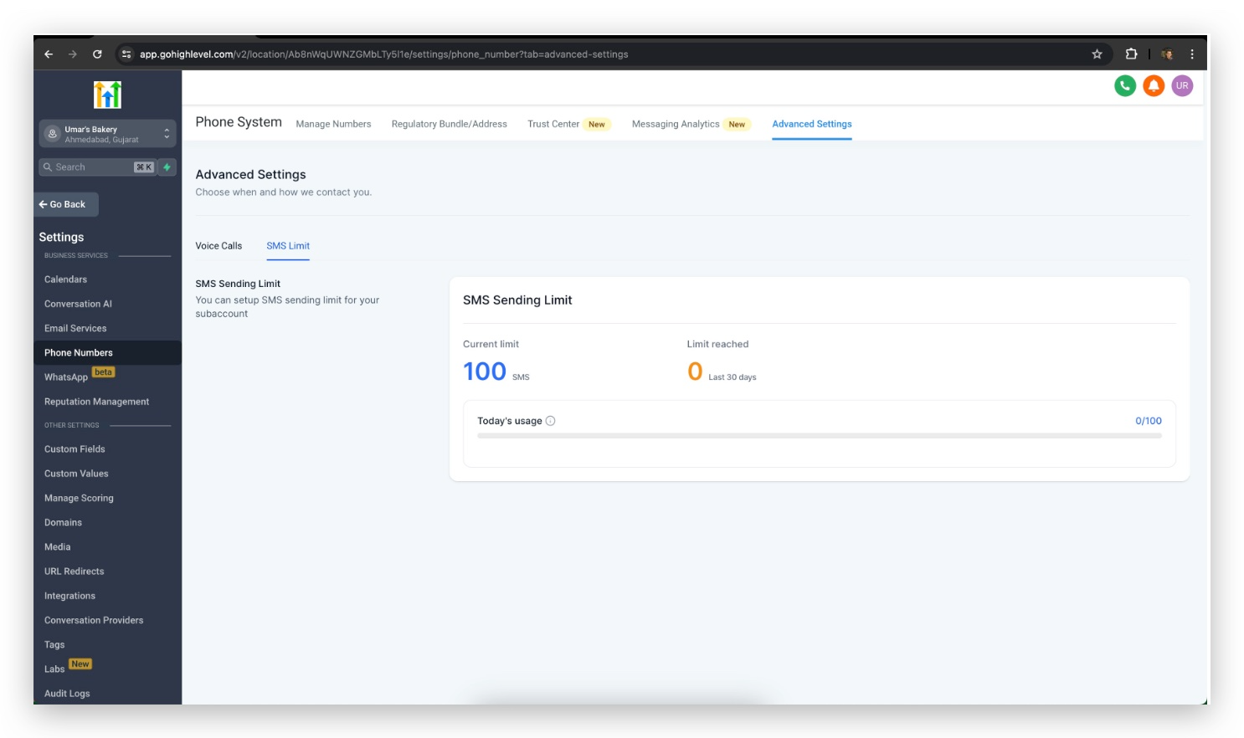Open the UR user avatar menu

pyautogui.click(x=1182, y=85)
